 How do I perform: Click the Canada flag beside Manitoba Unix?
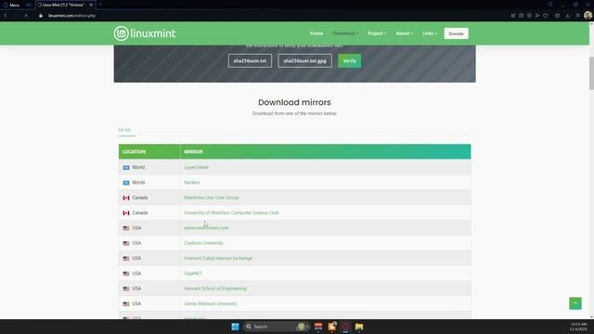click(126, 198)
